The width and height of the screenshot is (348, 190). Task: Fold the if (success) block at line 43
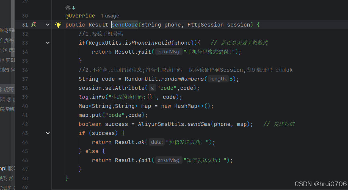[48, 133]
